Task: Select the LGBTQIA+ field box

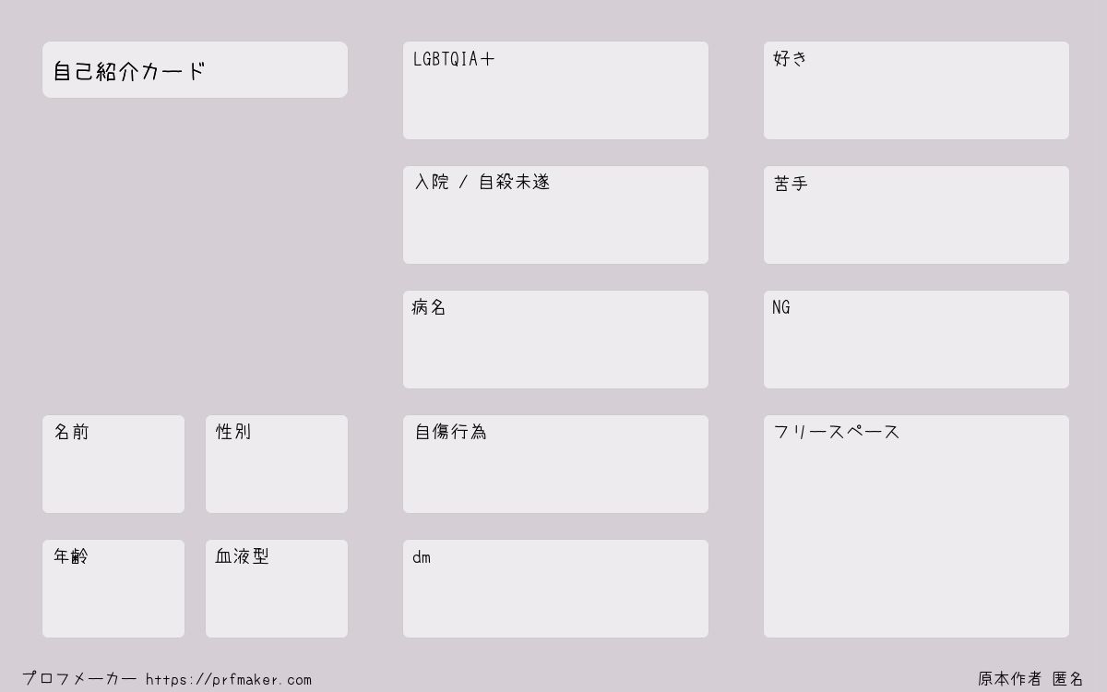Action: [555, 90]
